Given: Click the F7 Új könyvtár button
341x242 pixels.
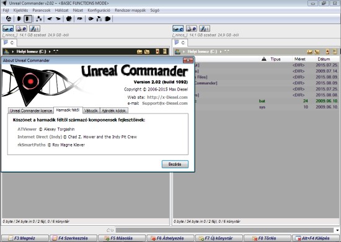Looking at the screenshot, I should point(219,238).
